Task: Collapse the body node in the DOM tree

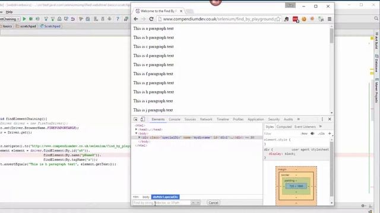Action: (x=136, y=133)
